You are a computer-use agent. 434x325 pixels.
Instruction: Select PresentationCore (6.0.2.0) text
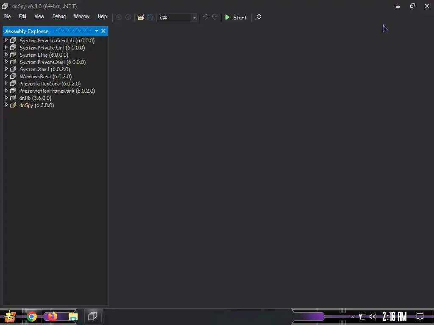click(x=50, y=84)
